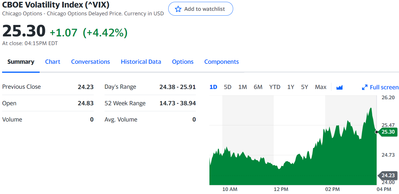Select the Max chart range
Image resolution: width=399 pixels, height=194 pixels.
[321, 87]
